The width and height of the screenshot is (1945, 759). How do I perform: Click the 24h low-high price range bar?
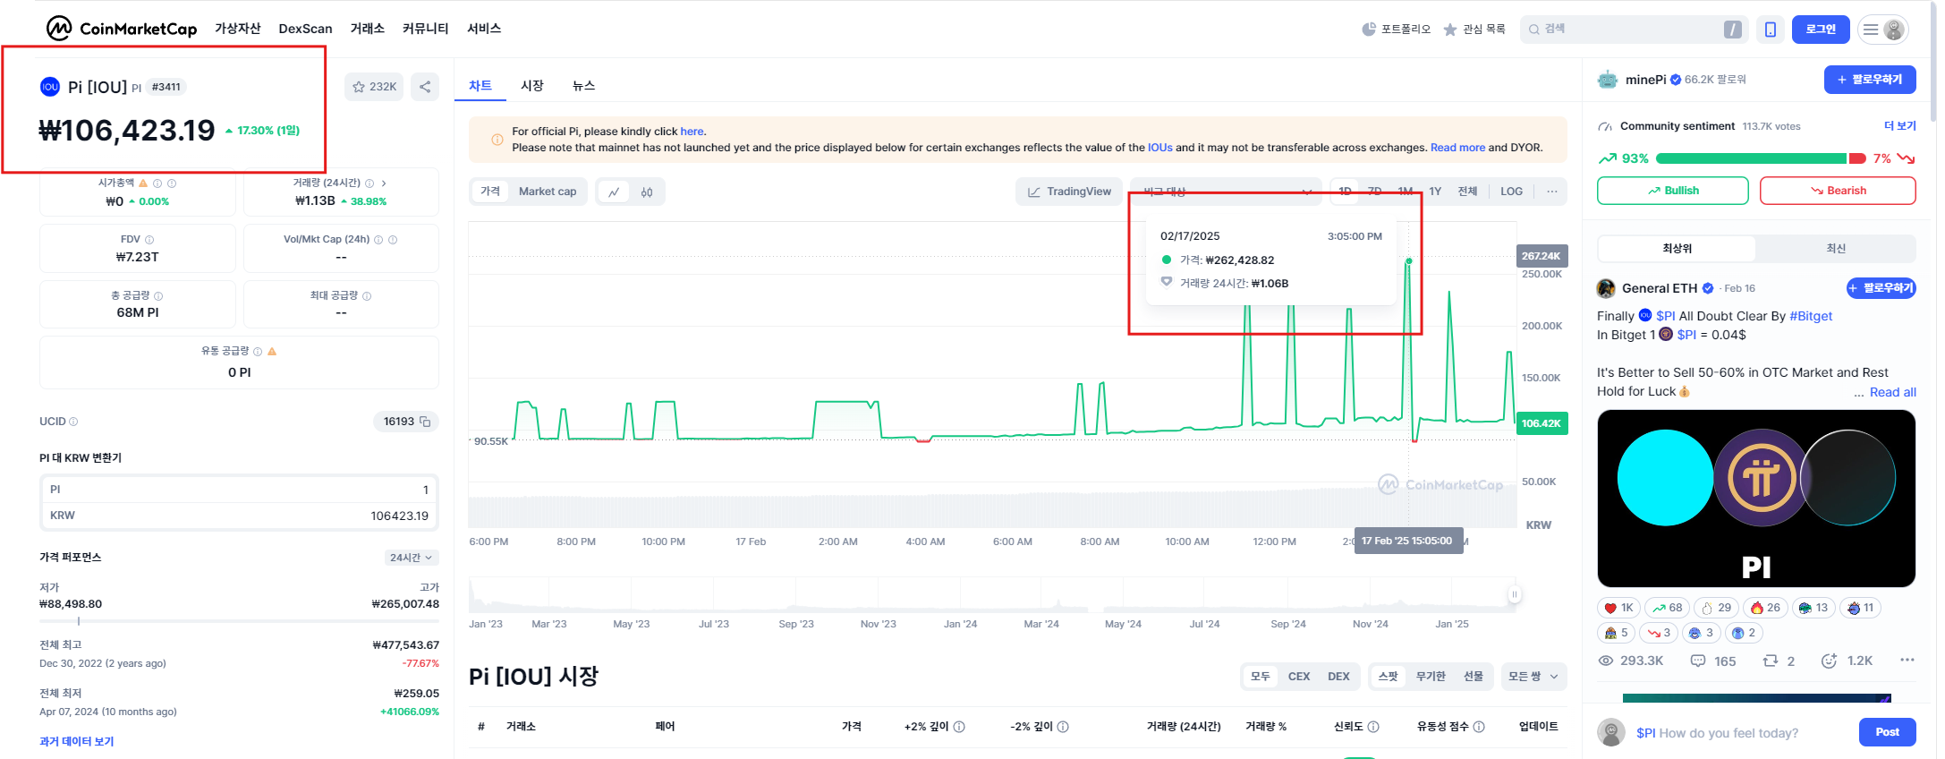239,620
